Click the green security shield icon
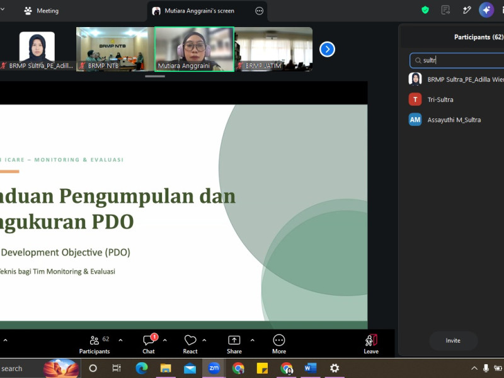Viewport: 504px width, 378px height. 425,10
